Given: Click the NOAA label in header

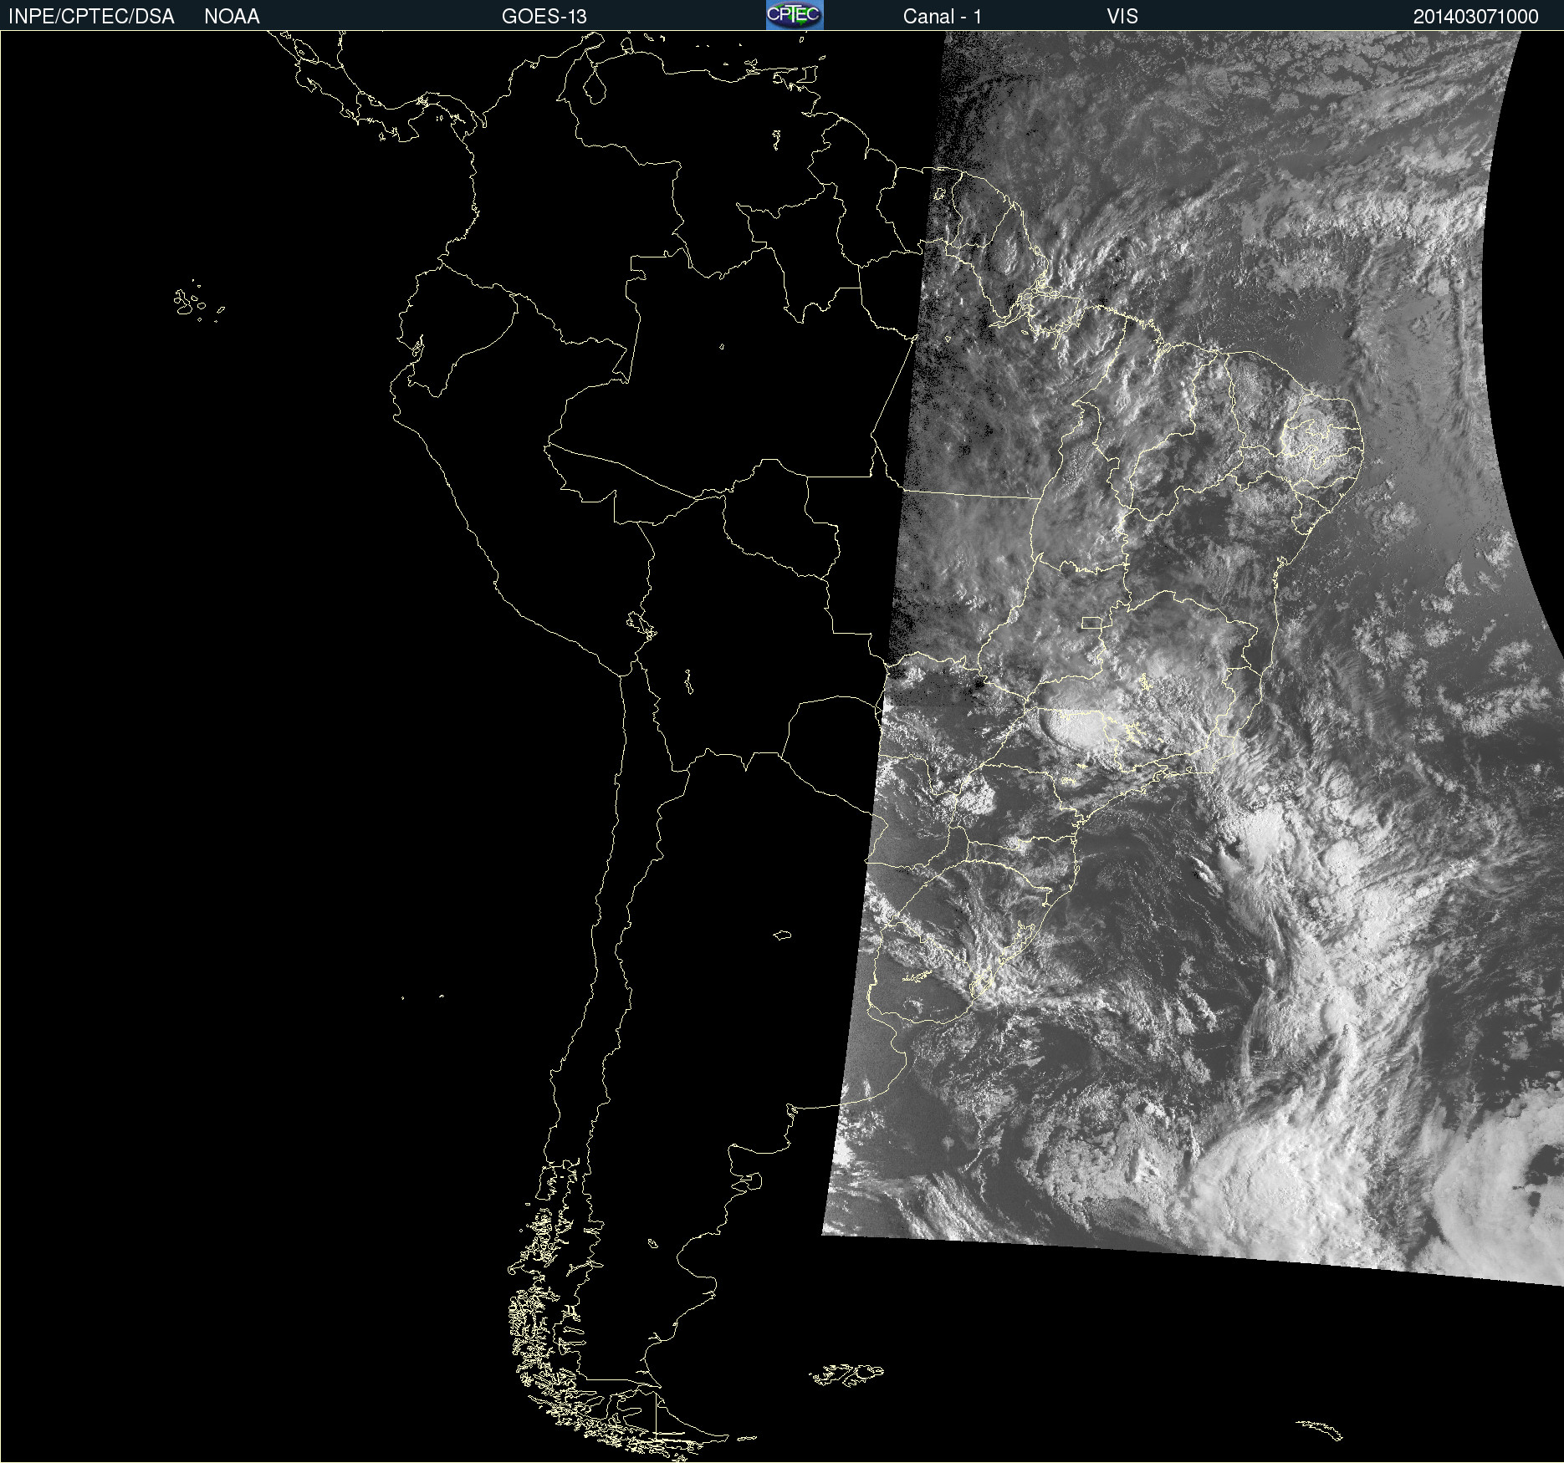Looking at the screenshot, I should [x=232, y=17].
